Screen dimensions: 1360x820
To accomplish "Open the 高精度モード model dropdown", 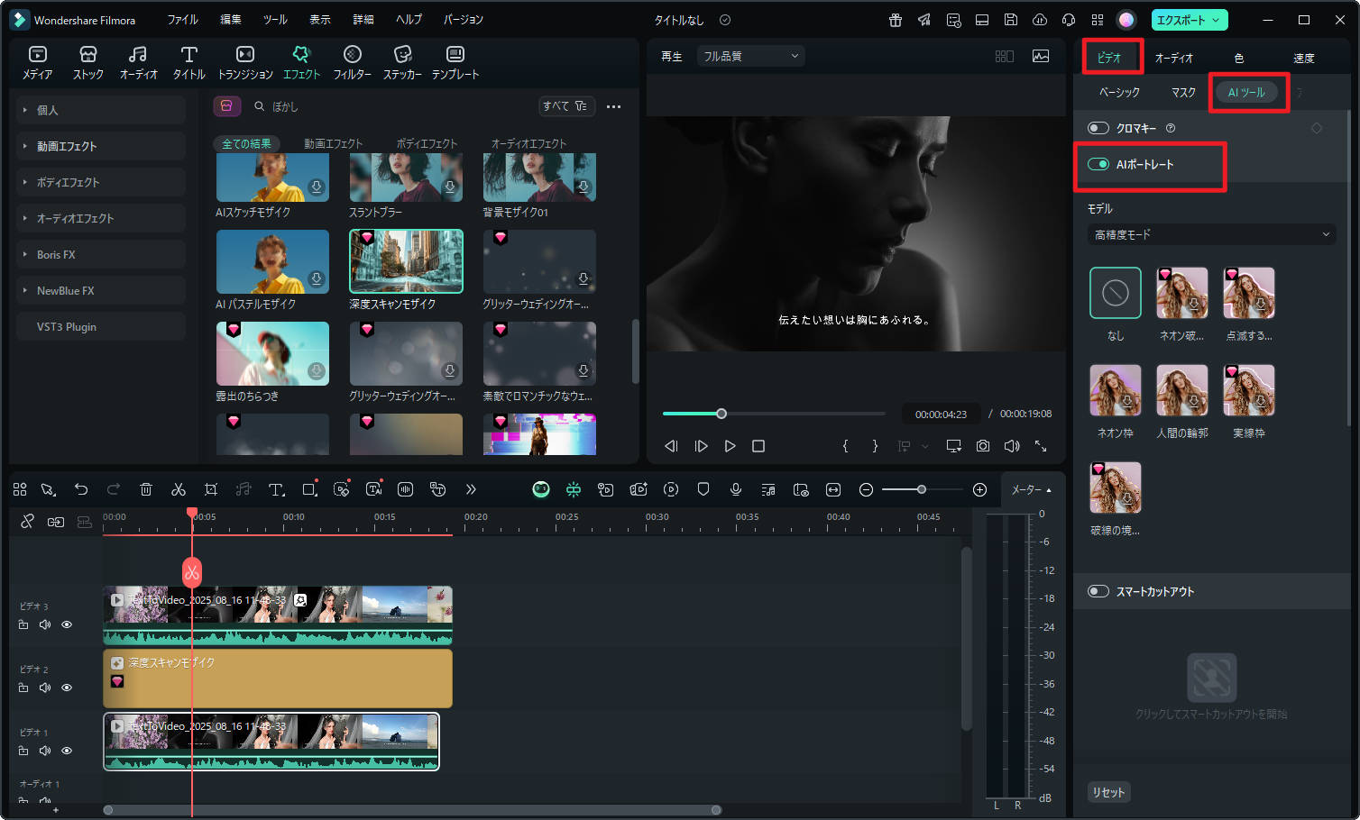I will 1211,234.
